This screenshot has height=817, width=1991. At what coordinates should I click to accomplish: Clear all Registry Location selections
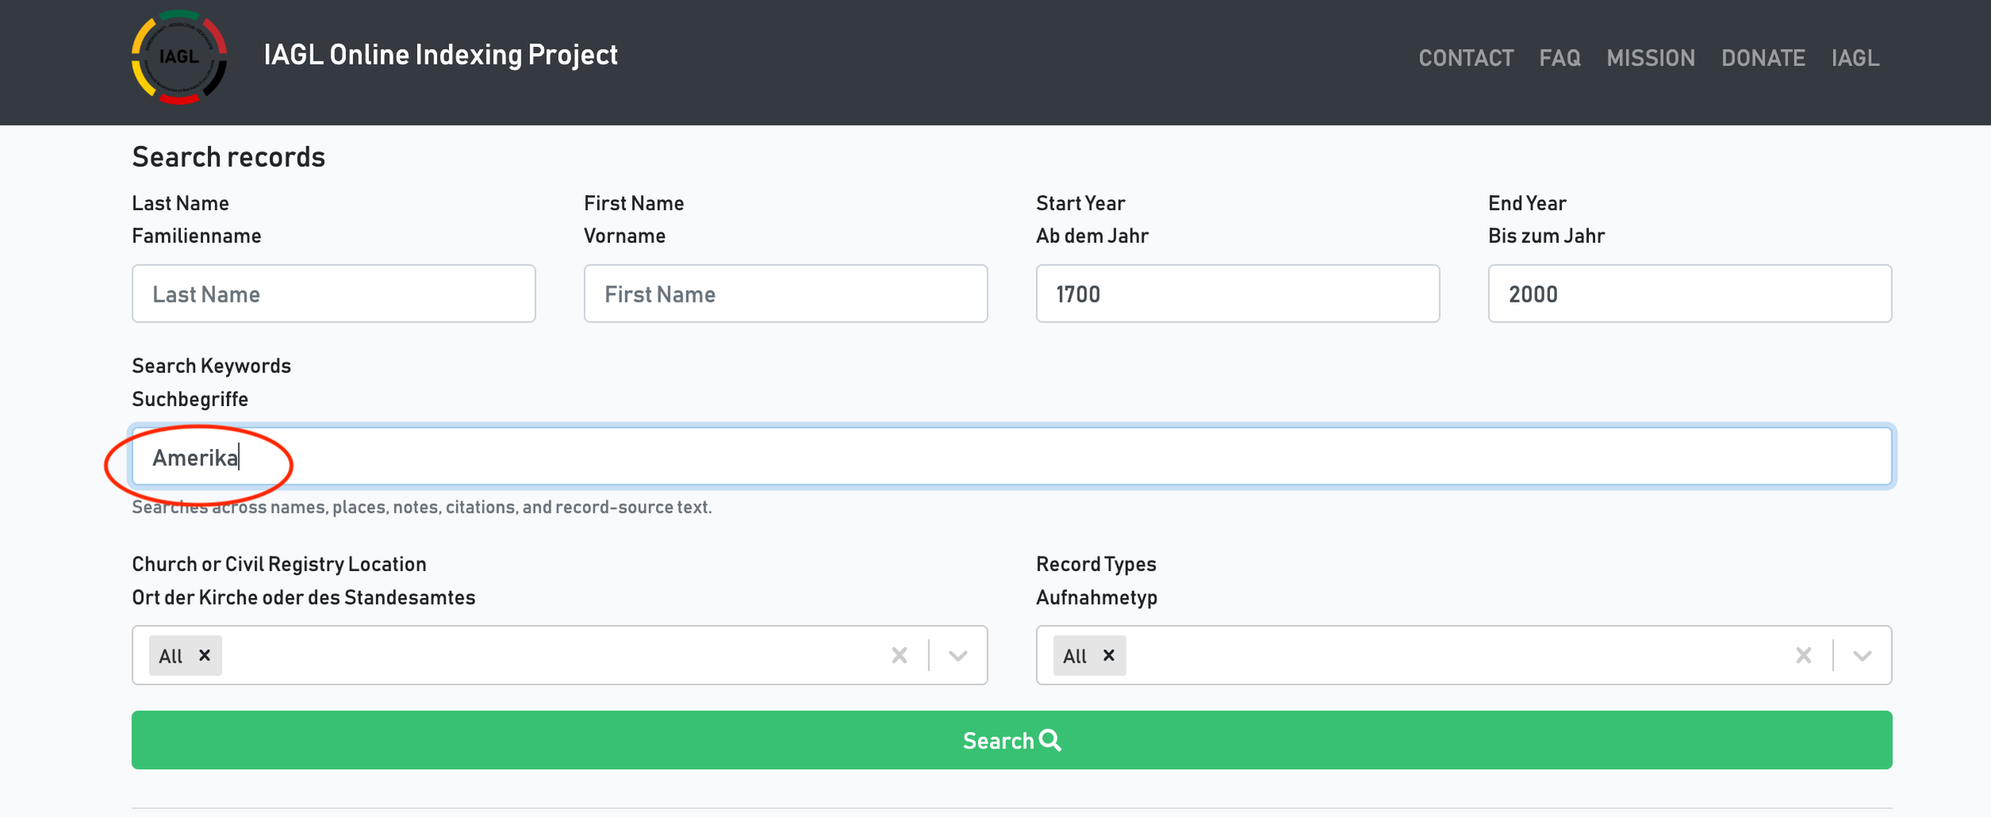899,655
